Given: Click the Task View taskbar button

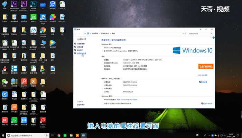Looking at the screenshot, I should coord(53,135).
